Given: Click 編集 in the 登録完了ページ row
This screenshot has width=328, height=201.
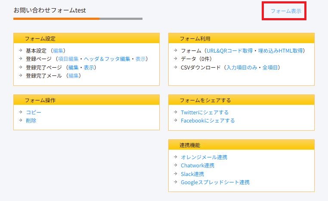Looking at the screenshot, I should pyautogui.click(x=74, y=67).
